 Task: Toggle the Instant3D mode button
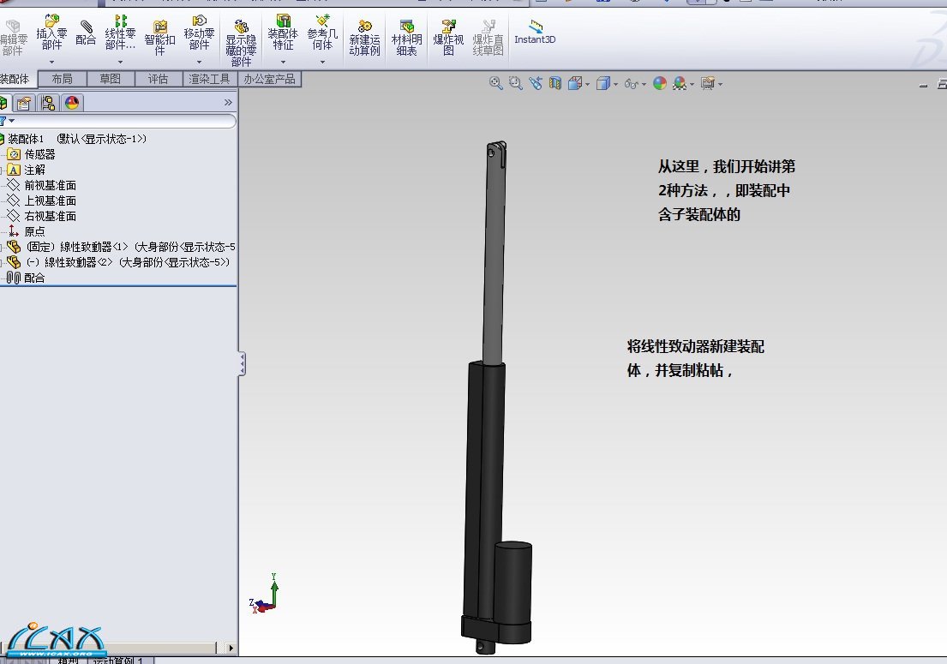click(x=535, y=33)
